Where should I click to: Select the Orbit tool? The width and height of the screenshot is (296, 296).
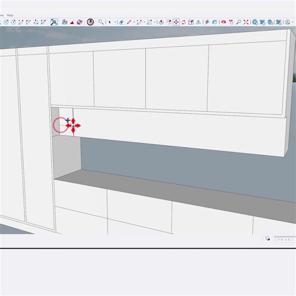click(224, 22)
